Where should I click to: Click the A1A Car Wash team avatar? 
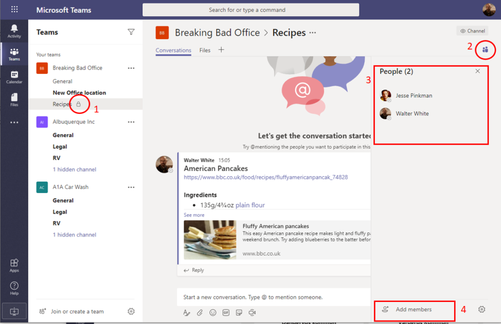(x=42, y=187)
